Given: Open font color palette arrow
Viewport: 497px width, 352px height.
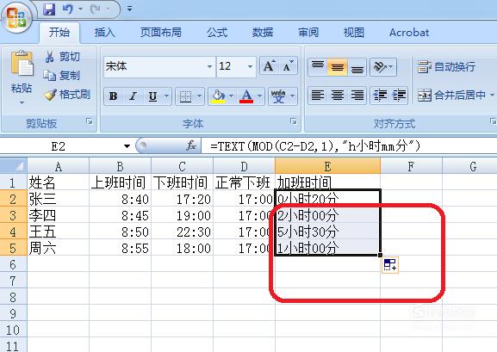Looking at the screenshot, I should tap(260, 96).
